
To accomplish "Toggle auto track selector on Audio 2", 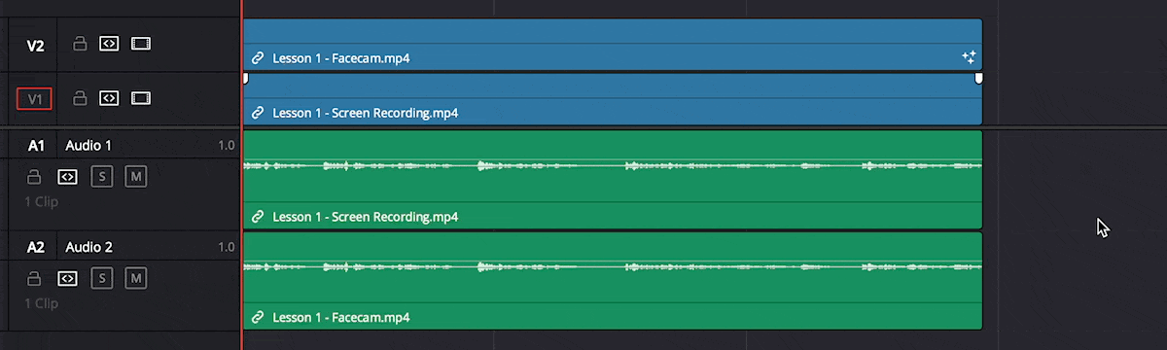I will (x=67, y=278).
